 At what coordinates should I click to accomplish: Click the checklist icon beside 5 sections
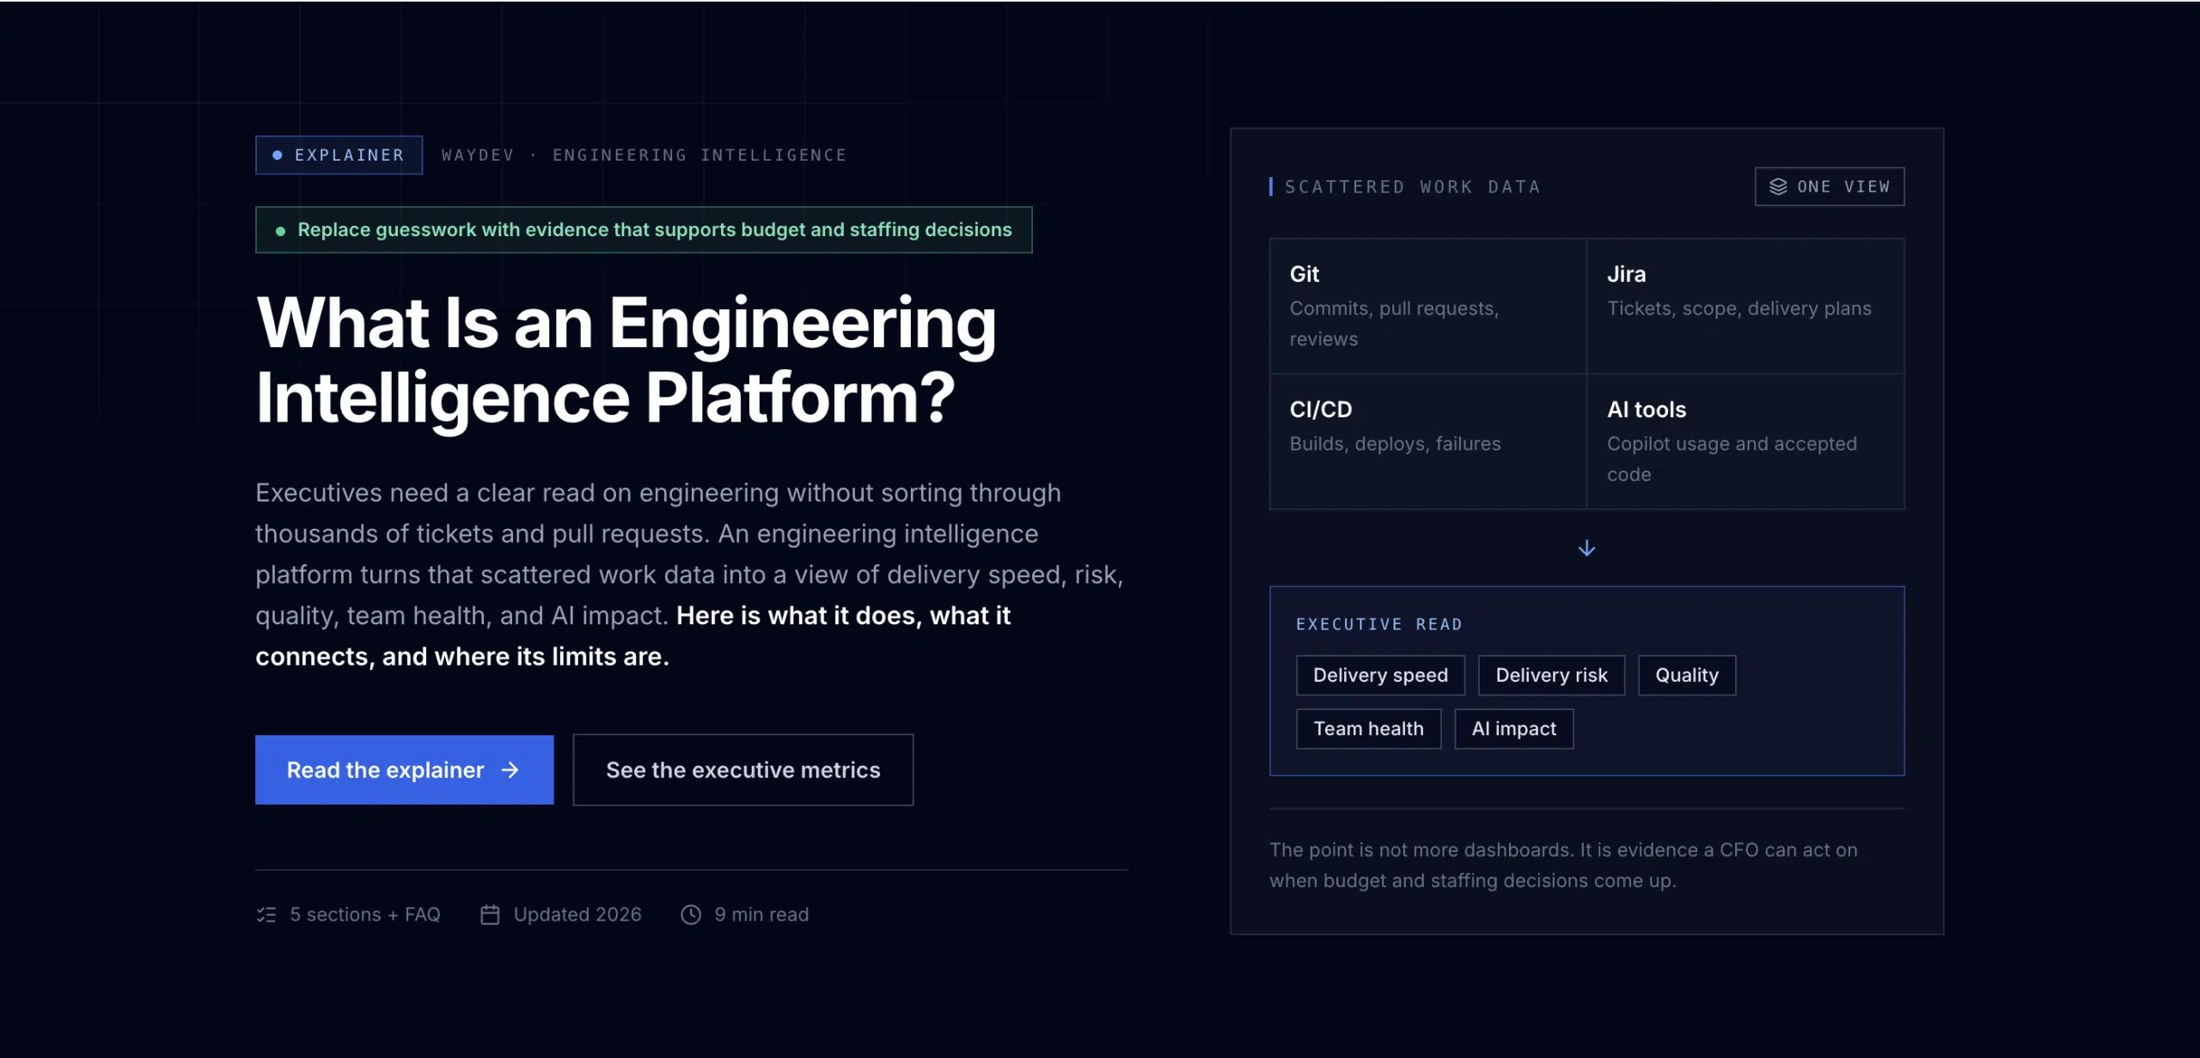point(266,915)
